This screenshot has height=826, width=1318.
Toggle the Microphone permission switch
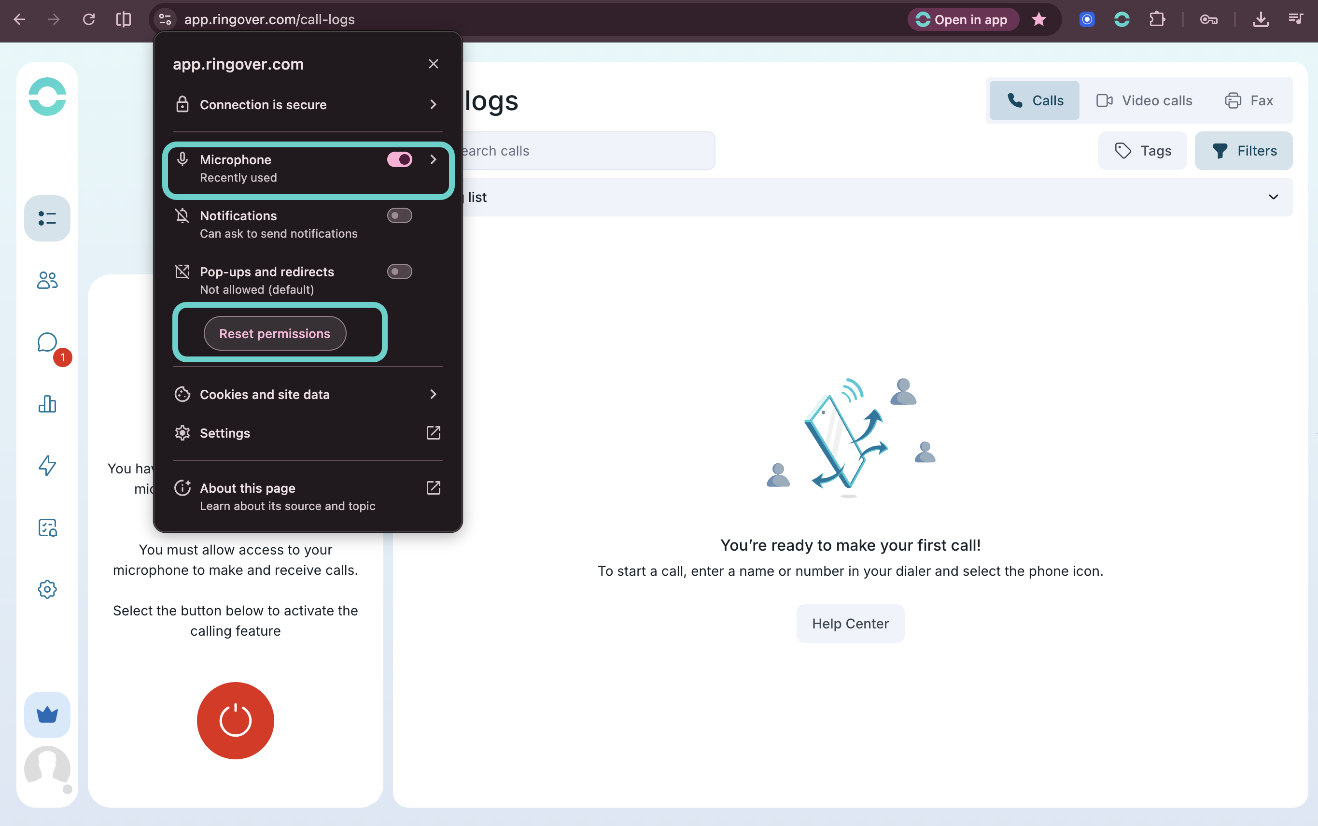point(400,159)
